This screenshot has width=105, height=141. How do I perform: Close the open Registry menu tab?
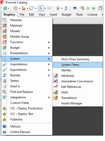[9, 15]
